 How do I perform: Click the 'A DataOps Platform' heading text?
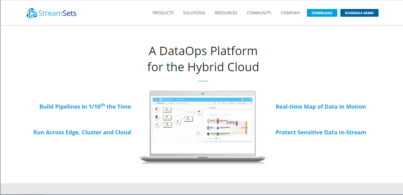[x=203, y=51]
